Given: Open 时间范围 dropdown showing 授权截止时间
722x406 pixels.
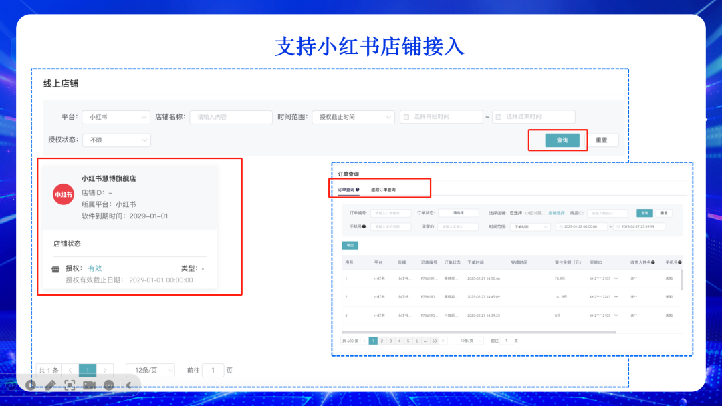Looking at the screenshot, I should coord(353,117).
